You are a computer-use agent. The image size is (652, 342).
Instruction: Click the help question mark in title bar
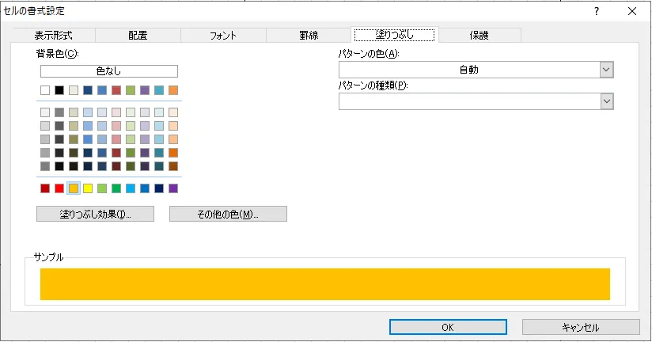click(596, 11)
